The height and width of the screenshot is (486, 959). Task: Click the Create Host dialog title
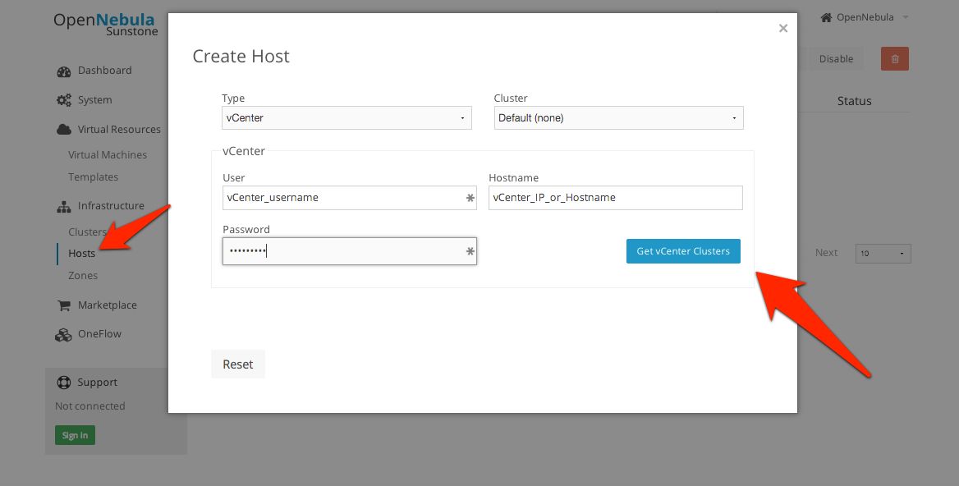point(241,57)
